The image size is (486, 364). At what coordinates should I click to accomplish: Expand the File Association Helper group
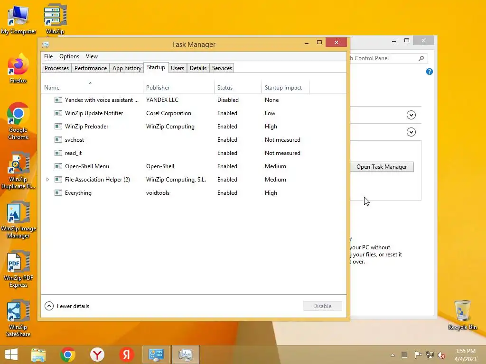47,180
